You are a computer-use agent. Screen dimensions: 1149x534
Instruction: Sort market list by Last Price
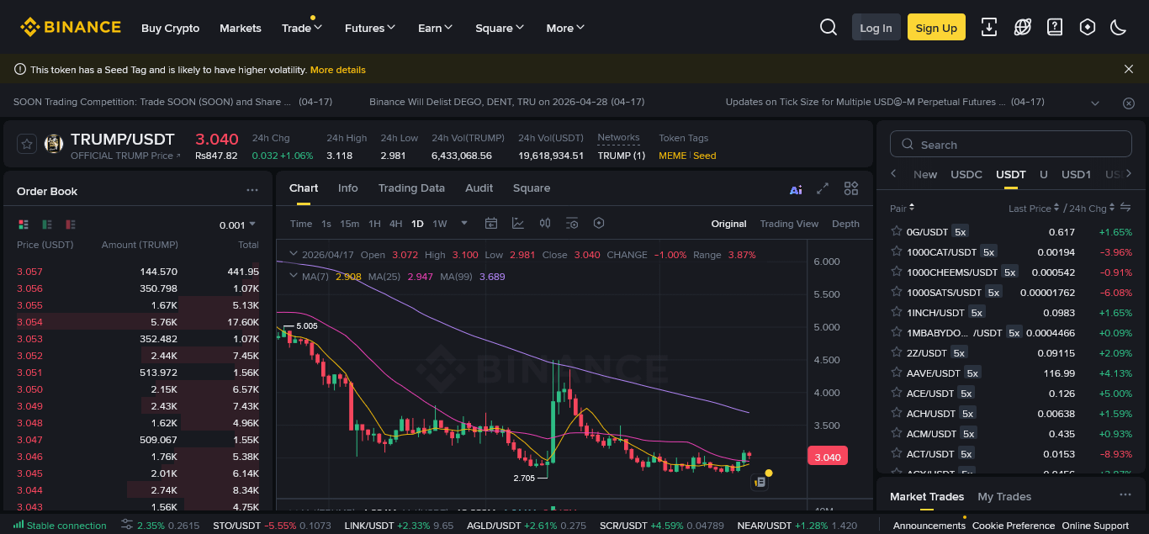(x=1034, y=208)
